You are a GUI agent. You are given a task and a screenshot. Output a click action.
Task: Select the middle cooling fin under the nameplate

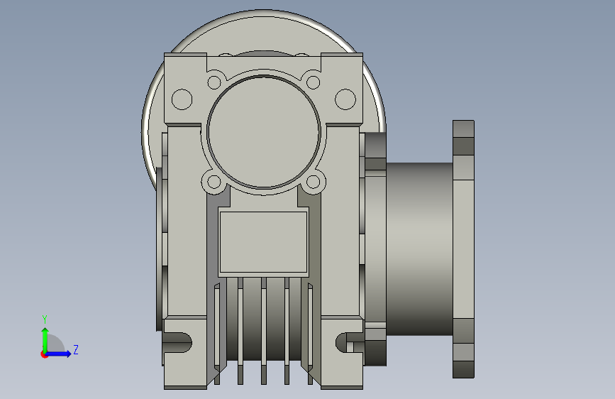tap(264, 331)
